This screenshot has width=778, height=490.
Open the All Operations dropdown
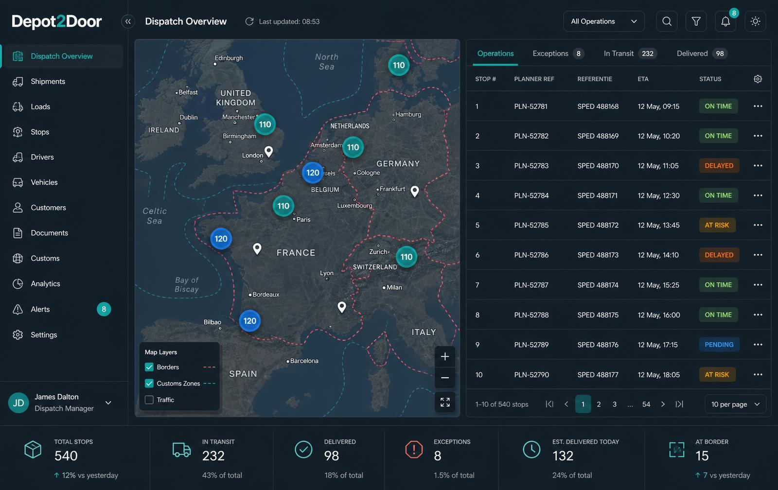[x=604, y=21]
